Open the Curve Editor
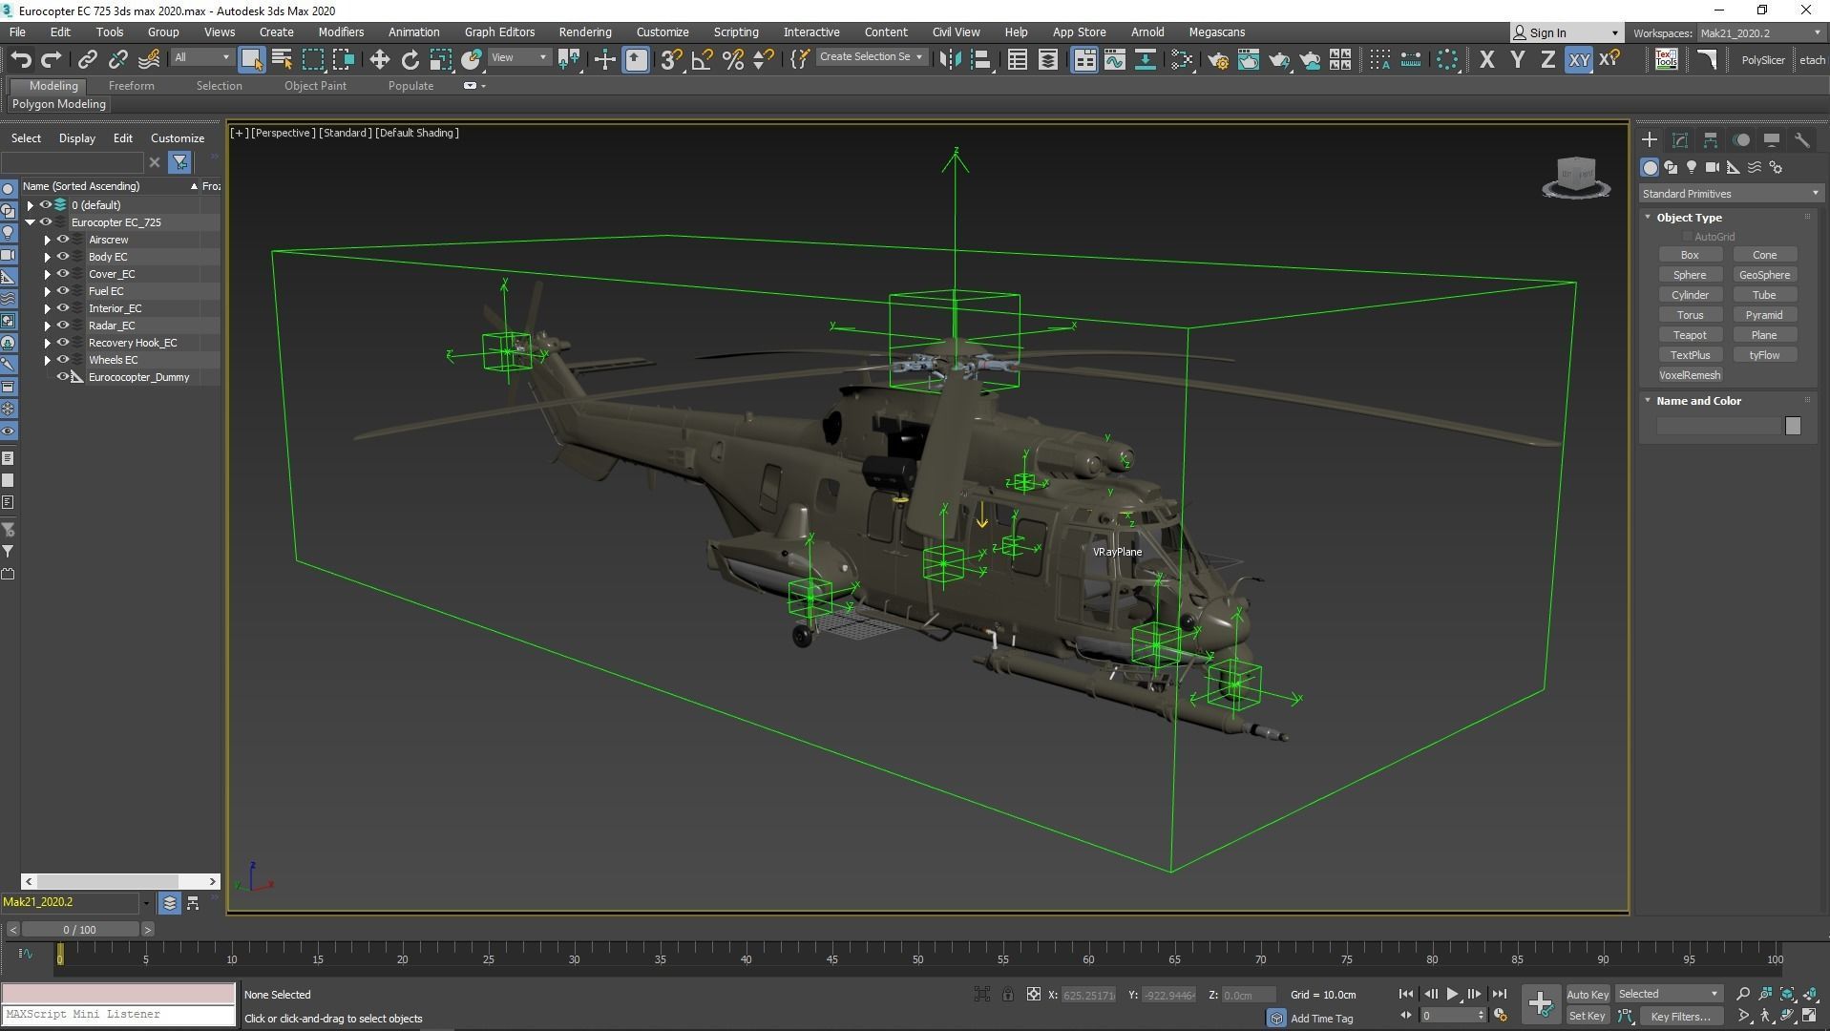 (x=1114, y=59)
